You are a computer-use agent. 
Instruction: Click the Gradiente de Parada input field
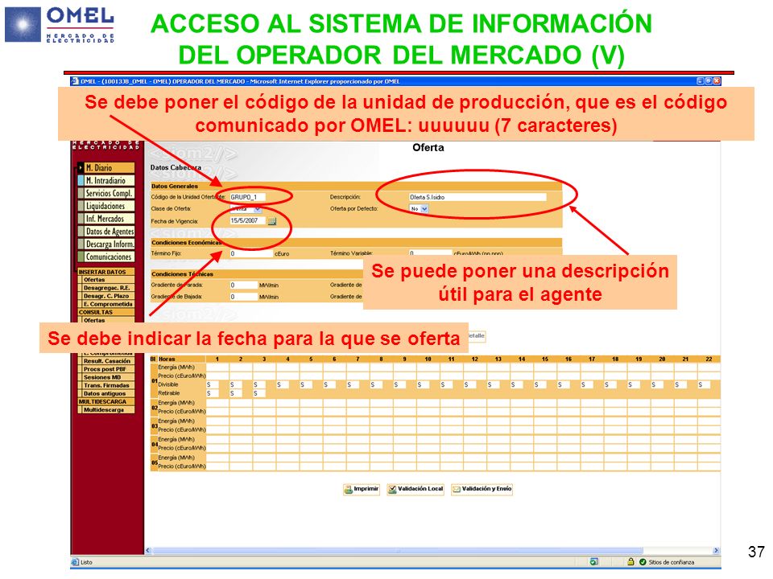tap(243, 285)
